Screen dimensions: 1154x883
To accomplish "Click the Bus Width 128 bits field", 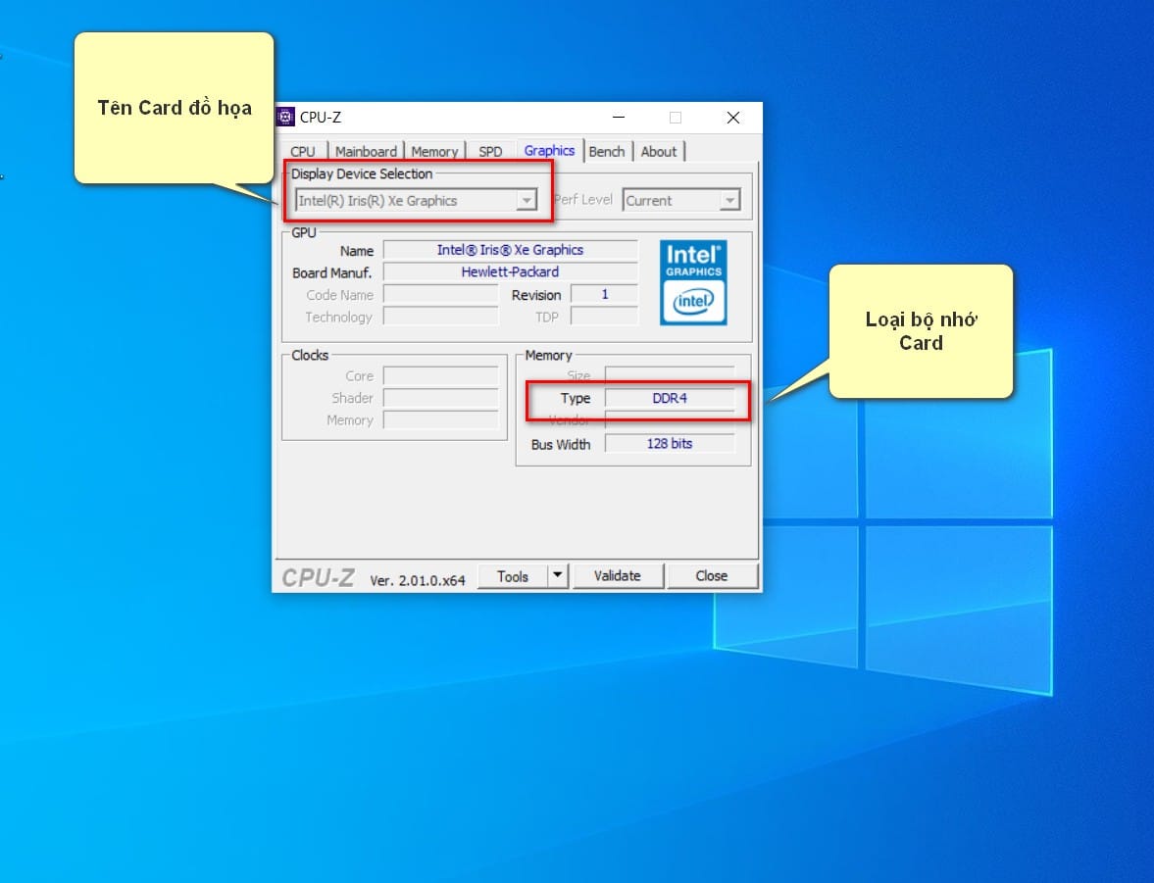I will [670, 444].
